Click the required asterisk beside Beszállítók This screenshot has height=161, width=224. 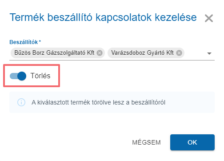40,41
